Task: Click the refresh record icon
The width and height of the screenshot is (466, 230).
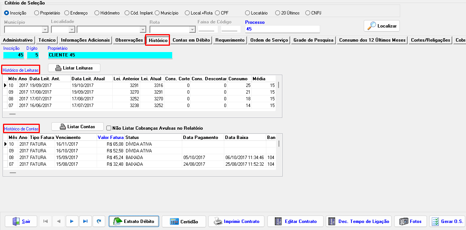Action: [99, 221]
